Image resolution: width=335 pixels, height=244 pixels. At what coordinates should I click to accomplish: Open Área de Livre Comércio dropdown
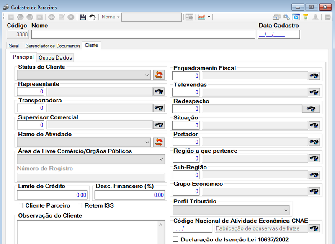click(91, 159)
